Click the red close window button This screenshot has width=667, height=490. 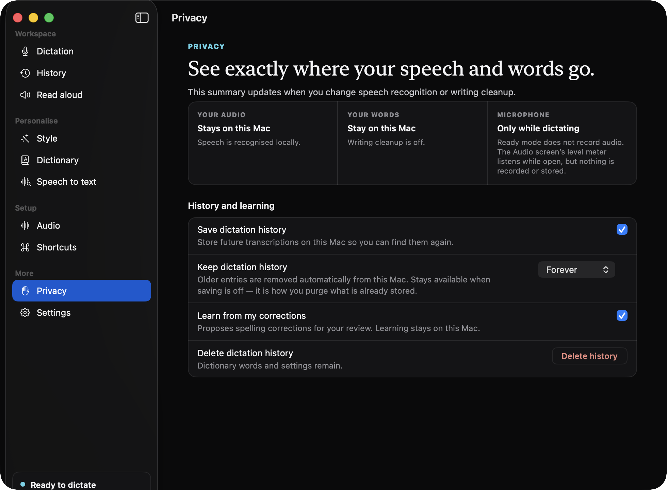point(18,18)
